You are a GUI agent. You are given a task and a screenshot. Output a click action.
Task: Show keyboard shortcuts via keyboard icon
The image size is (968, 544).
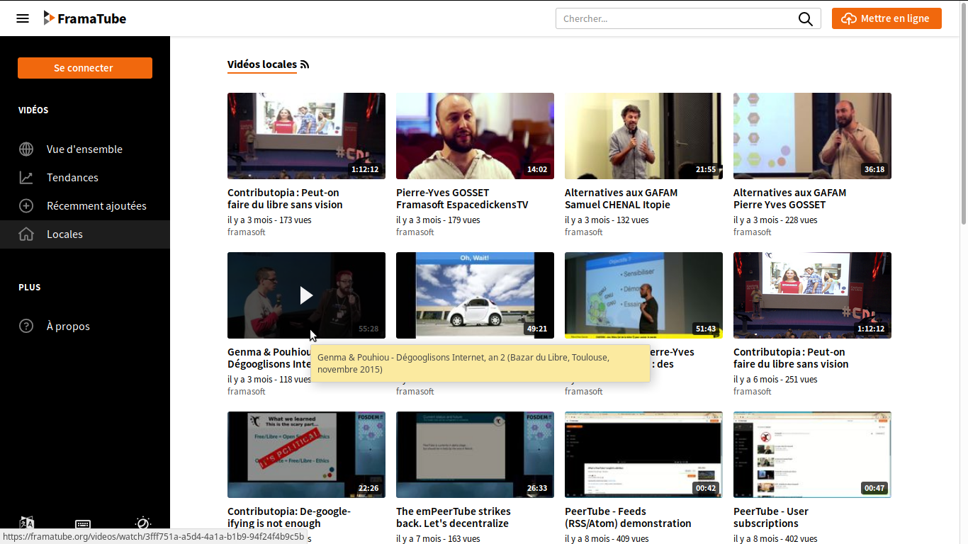pos(83,524)
